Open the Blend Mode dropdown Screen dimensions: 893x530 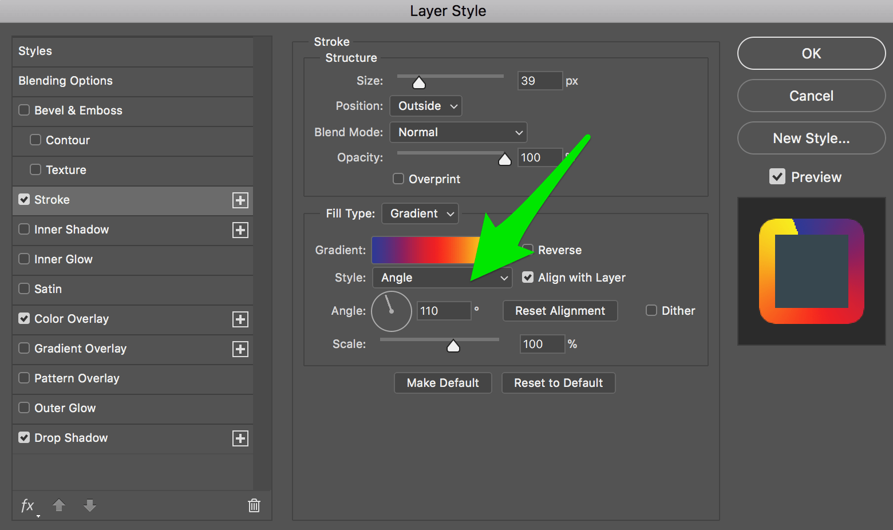click(x=459, y=132)
